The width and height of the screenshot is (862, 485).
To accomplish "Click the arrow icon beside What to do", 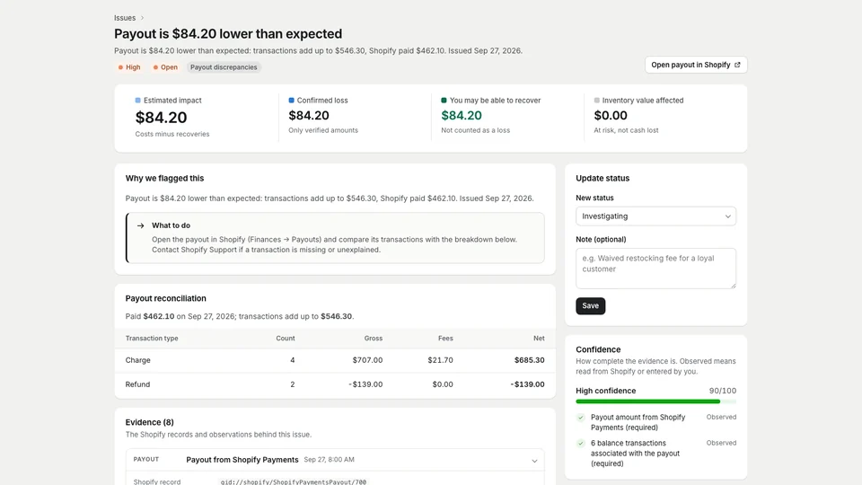I will click(x=141, y=225).
